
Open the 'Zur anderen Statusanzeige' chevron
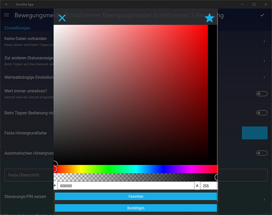pyautogui.click(x=264, y=61)
